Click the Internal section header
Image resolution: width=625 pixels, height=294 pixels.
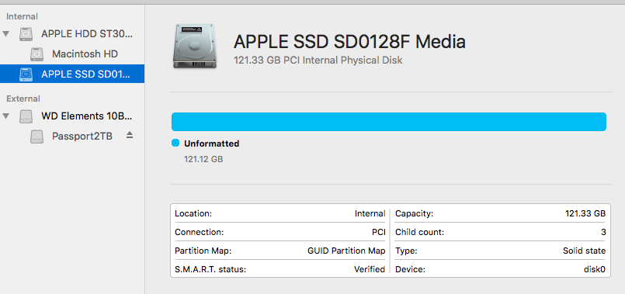pos(22,17)
